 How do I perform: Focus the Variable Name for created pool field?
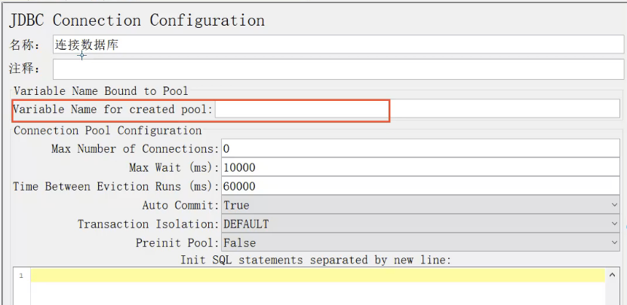click(416, 109)
